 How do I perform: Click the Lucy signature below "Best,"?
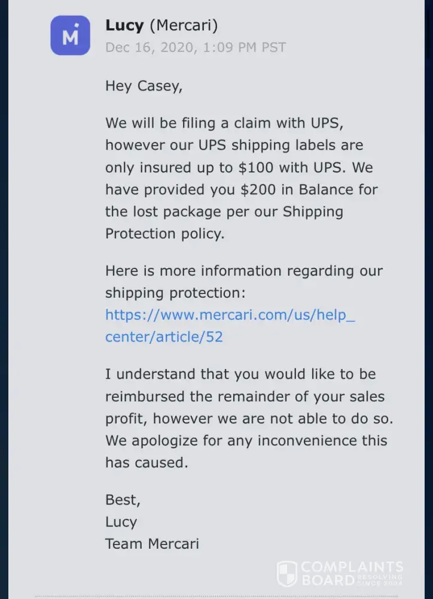(121, 521)
